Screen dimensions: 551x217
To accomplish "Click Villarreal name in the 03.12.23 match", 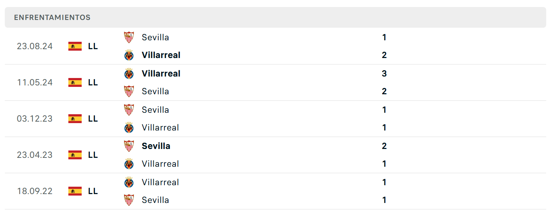I will tap(160, 128).
